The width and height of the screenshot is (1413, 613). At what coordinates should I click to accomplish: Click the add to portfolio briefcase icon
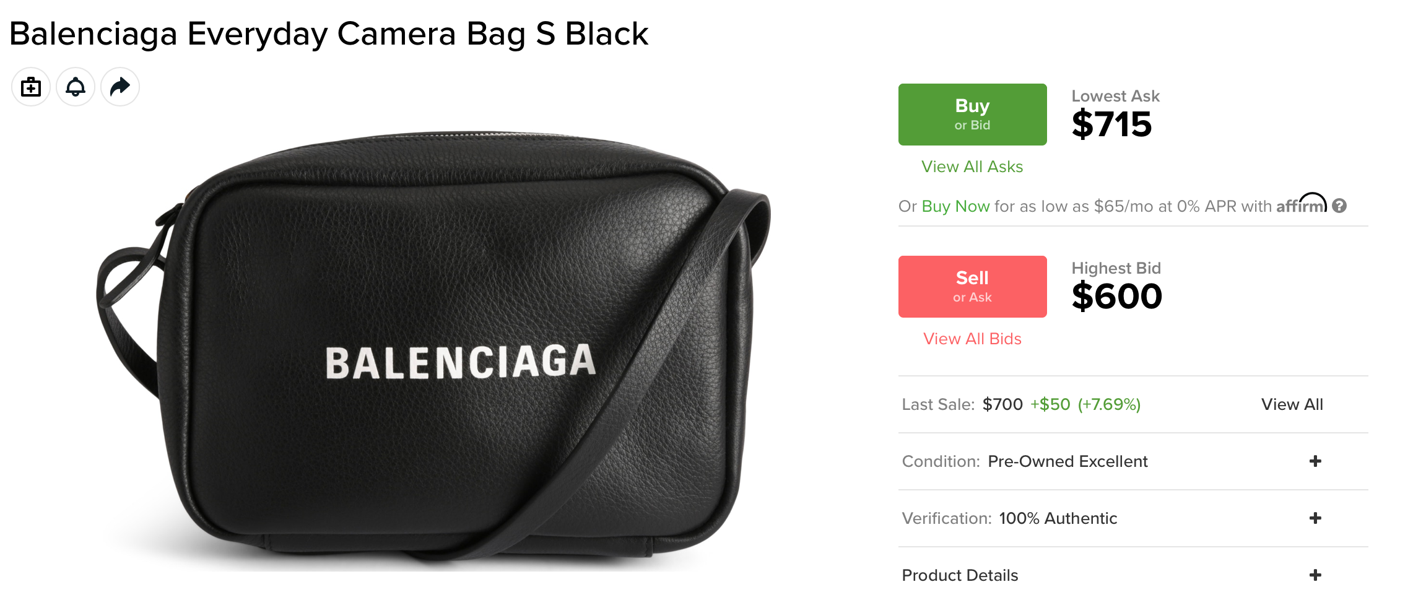tap(31, 87)
